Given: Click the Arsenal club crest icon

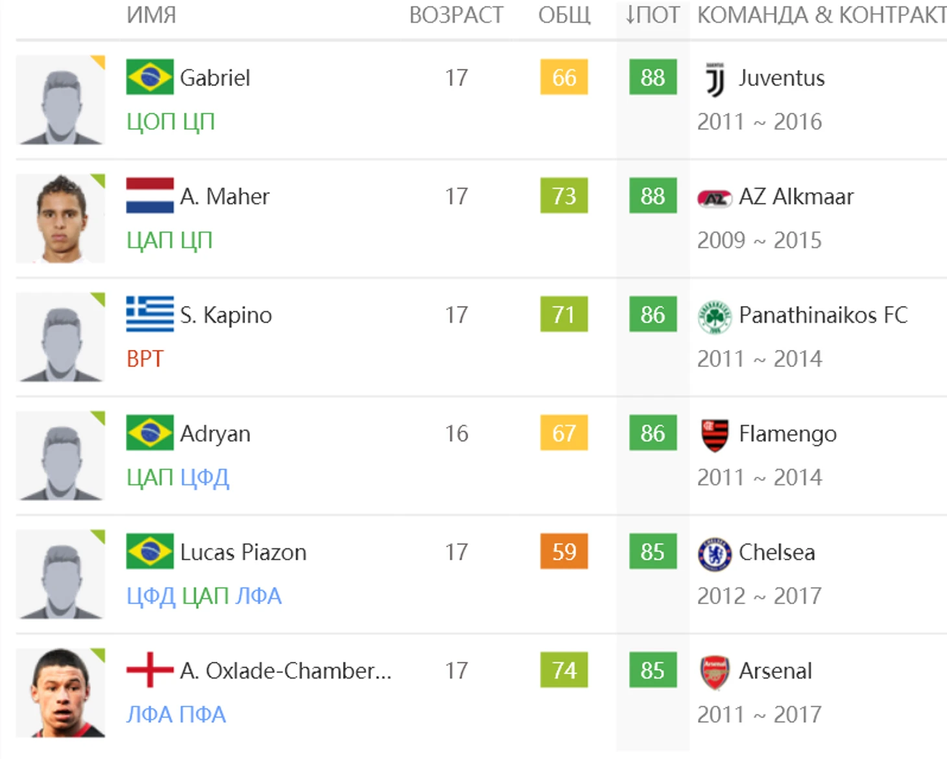Looking at the screenshot, I should coord(715,672).
